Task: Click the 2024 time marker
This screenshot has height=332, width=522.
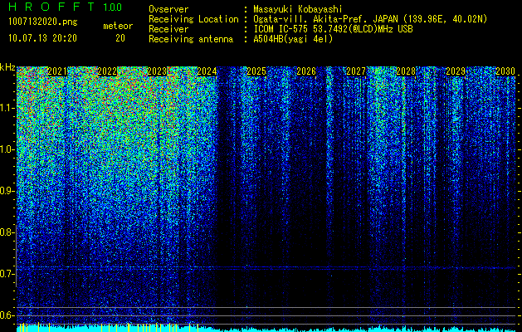Action: 207,71
